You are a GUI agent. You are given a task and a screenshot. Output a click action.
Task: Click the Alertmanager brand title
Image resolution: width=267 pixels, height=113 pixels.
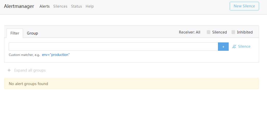click(x=19, y=6)
